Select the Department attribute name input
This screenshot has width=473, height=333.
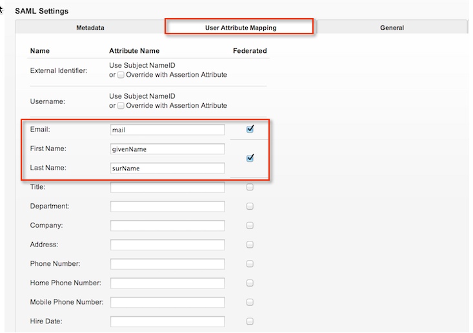167,207
